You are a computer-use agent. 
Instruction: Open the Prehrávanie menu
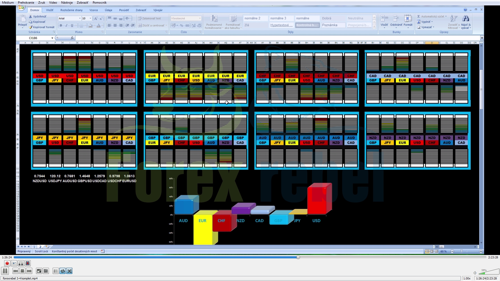[26, 3]
